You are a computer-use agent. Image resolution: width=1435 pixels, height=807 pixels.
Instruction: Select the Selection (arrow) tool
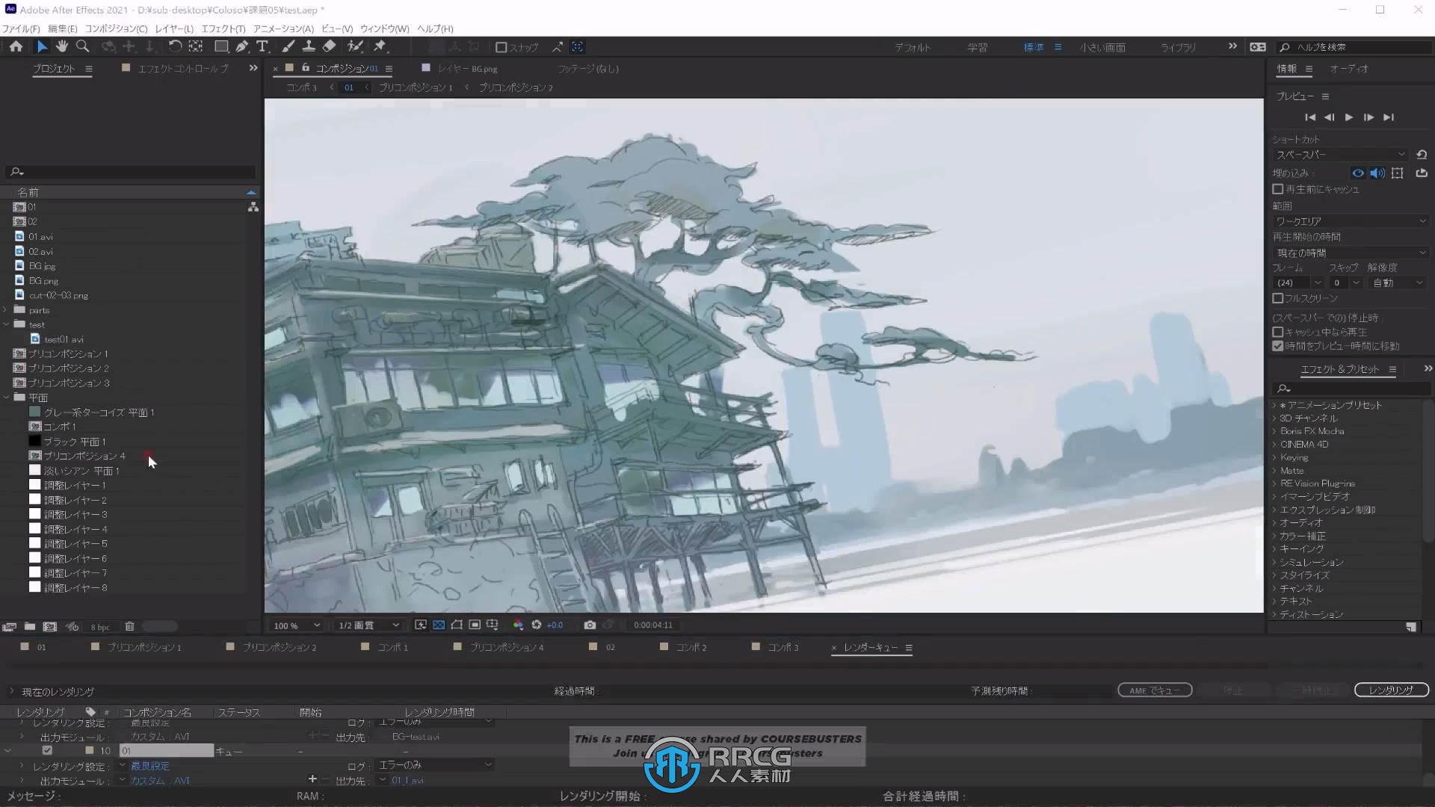(42, 46)
